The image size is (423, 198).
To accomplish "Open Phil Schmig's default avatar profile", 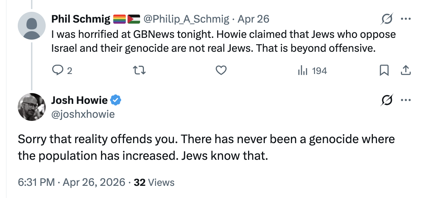I will [x=32, y=25].
